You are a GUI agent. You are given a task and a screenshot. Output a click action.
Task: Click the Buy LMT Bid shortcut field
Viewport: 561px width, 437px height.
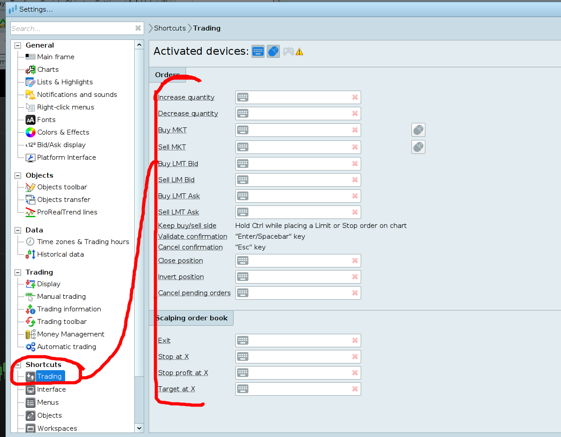[x=298, y=164]
